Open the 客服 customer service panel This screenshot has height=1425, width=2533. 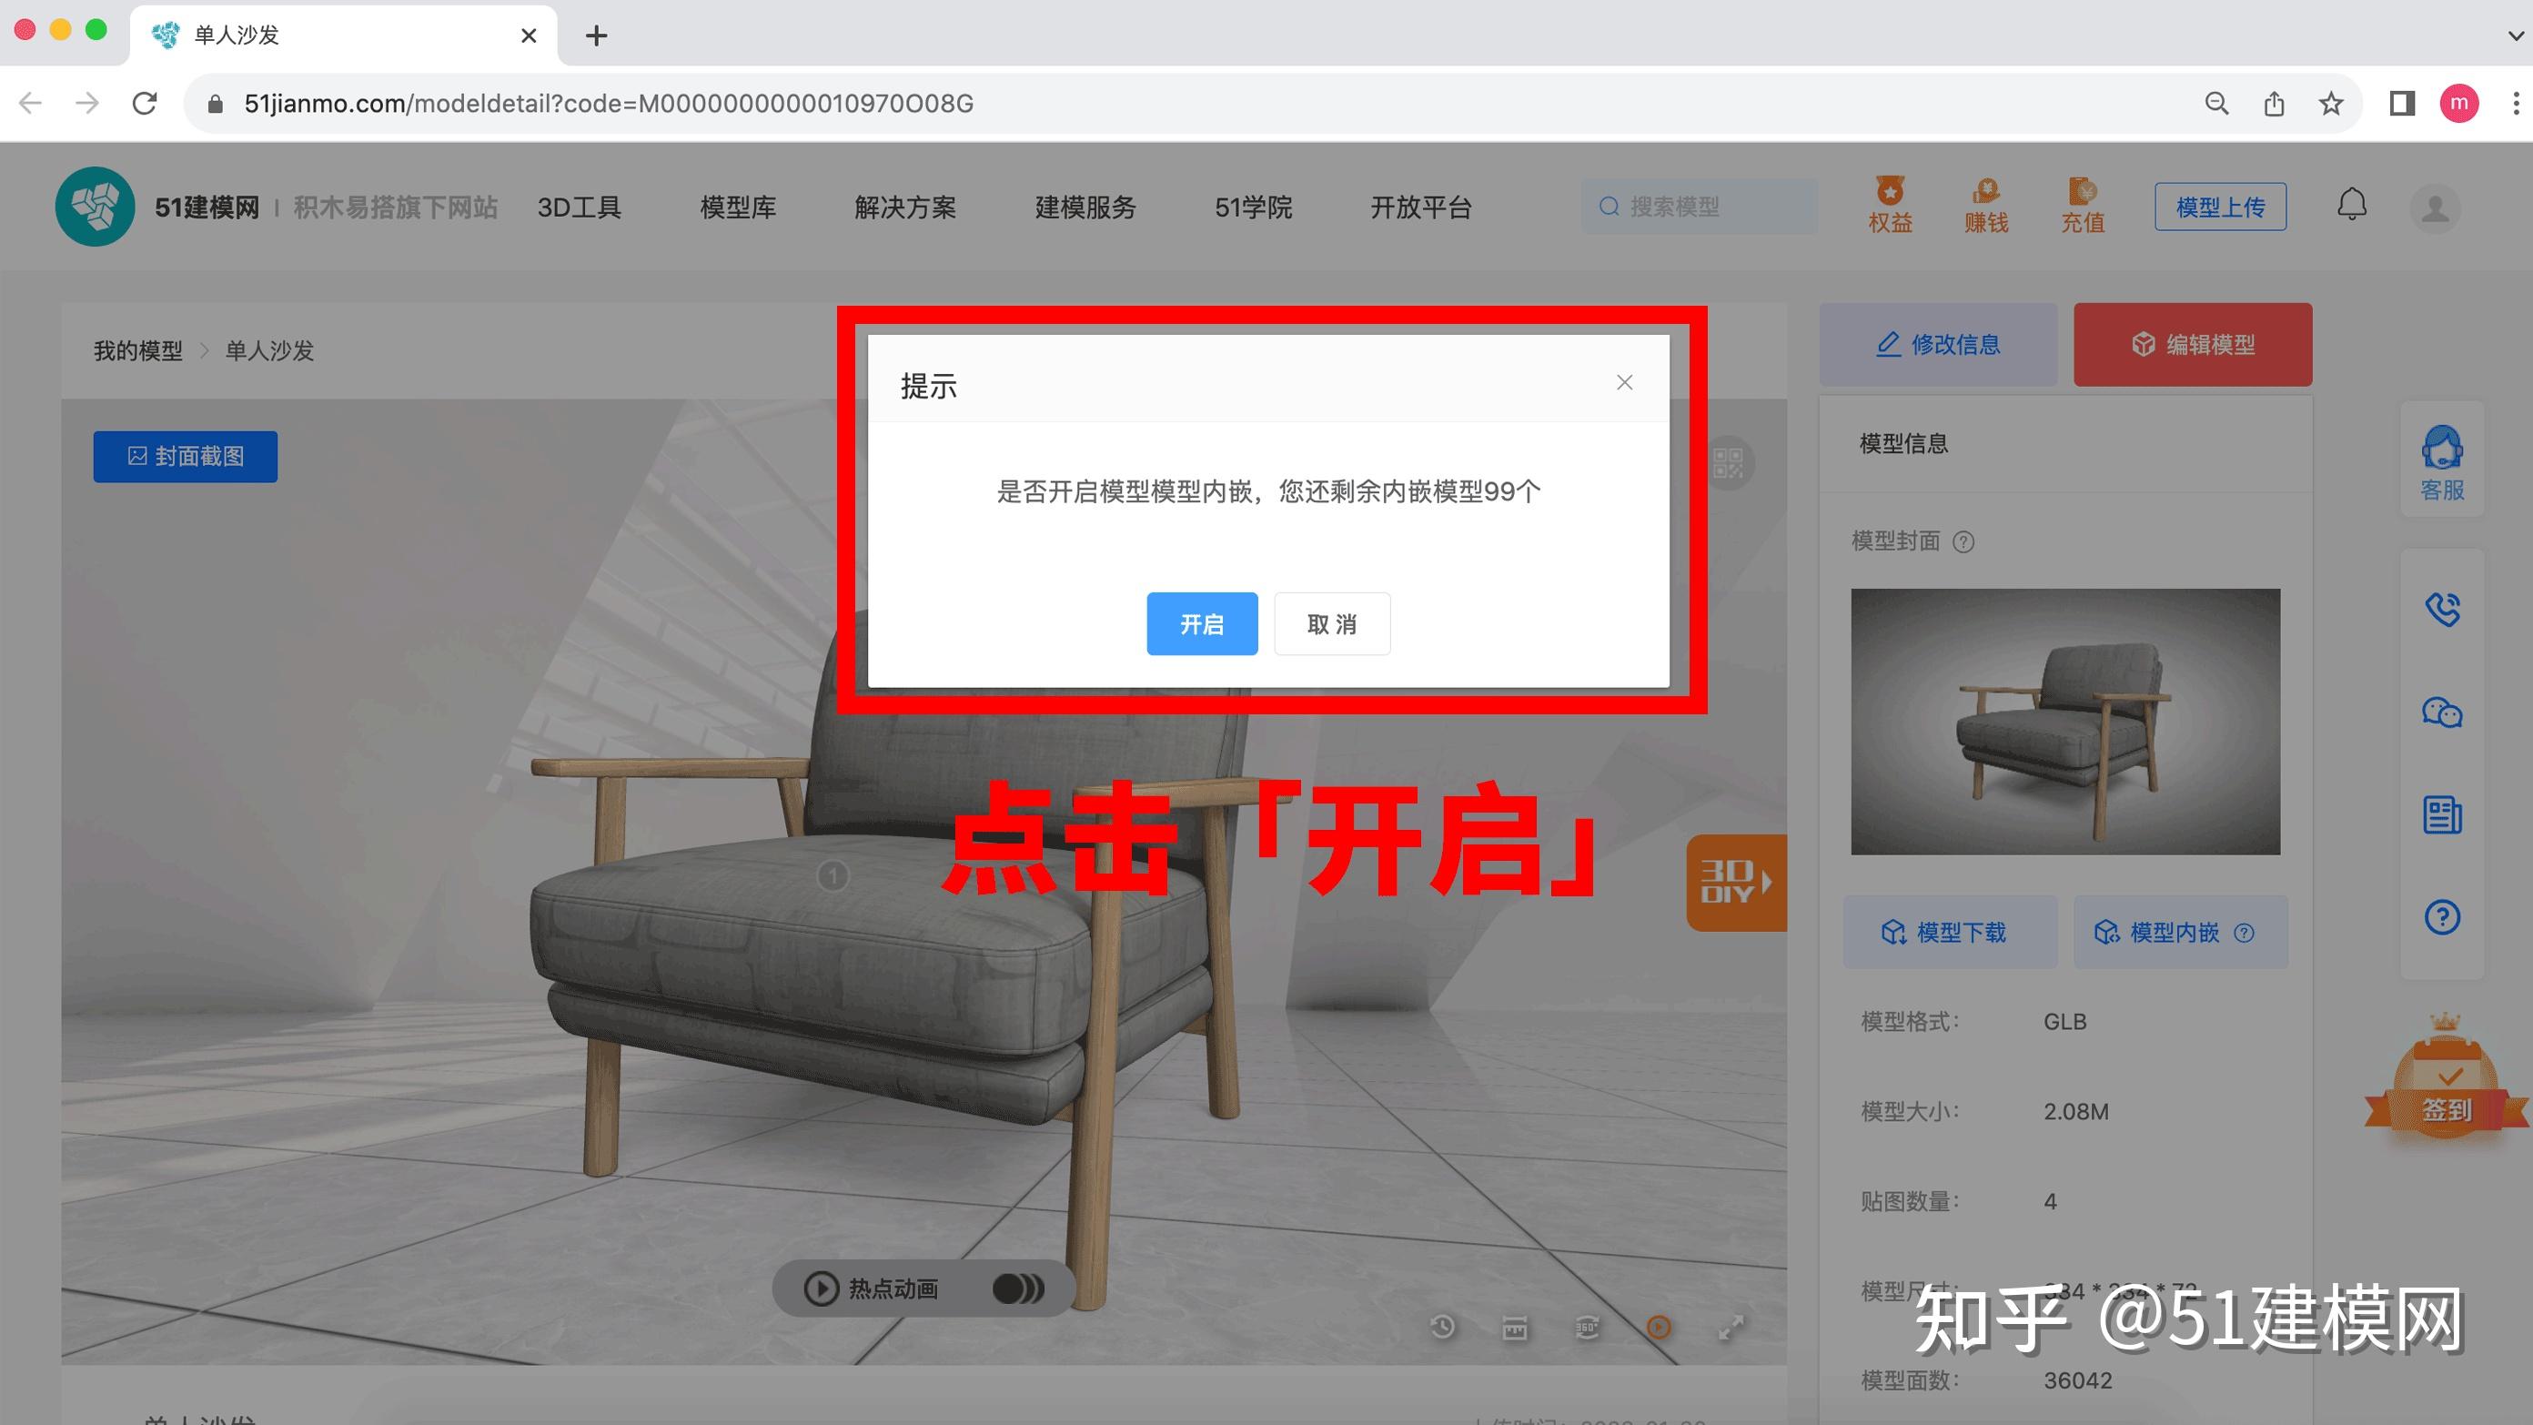[2443, 460]
